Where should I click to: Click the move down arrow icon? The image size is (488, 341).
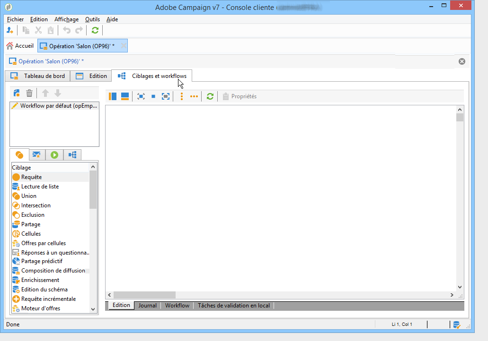point(58,93)
